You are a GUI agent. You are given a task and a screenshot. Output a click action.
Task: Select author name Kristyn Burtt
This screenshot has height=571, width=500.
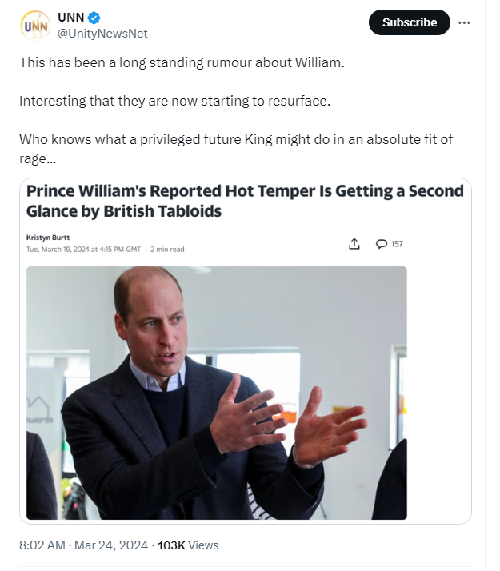coord(46,238)
